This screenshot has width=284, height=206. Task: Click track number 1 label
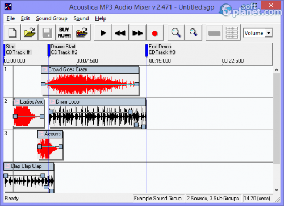5,69
